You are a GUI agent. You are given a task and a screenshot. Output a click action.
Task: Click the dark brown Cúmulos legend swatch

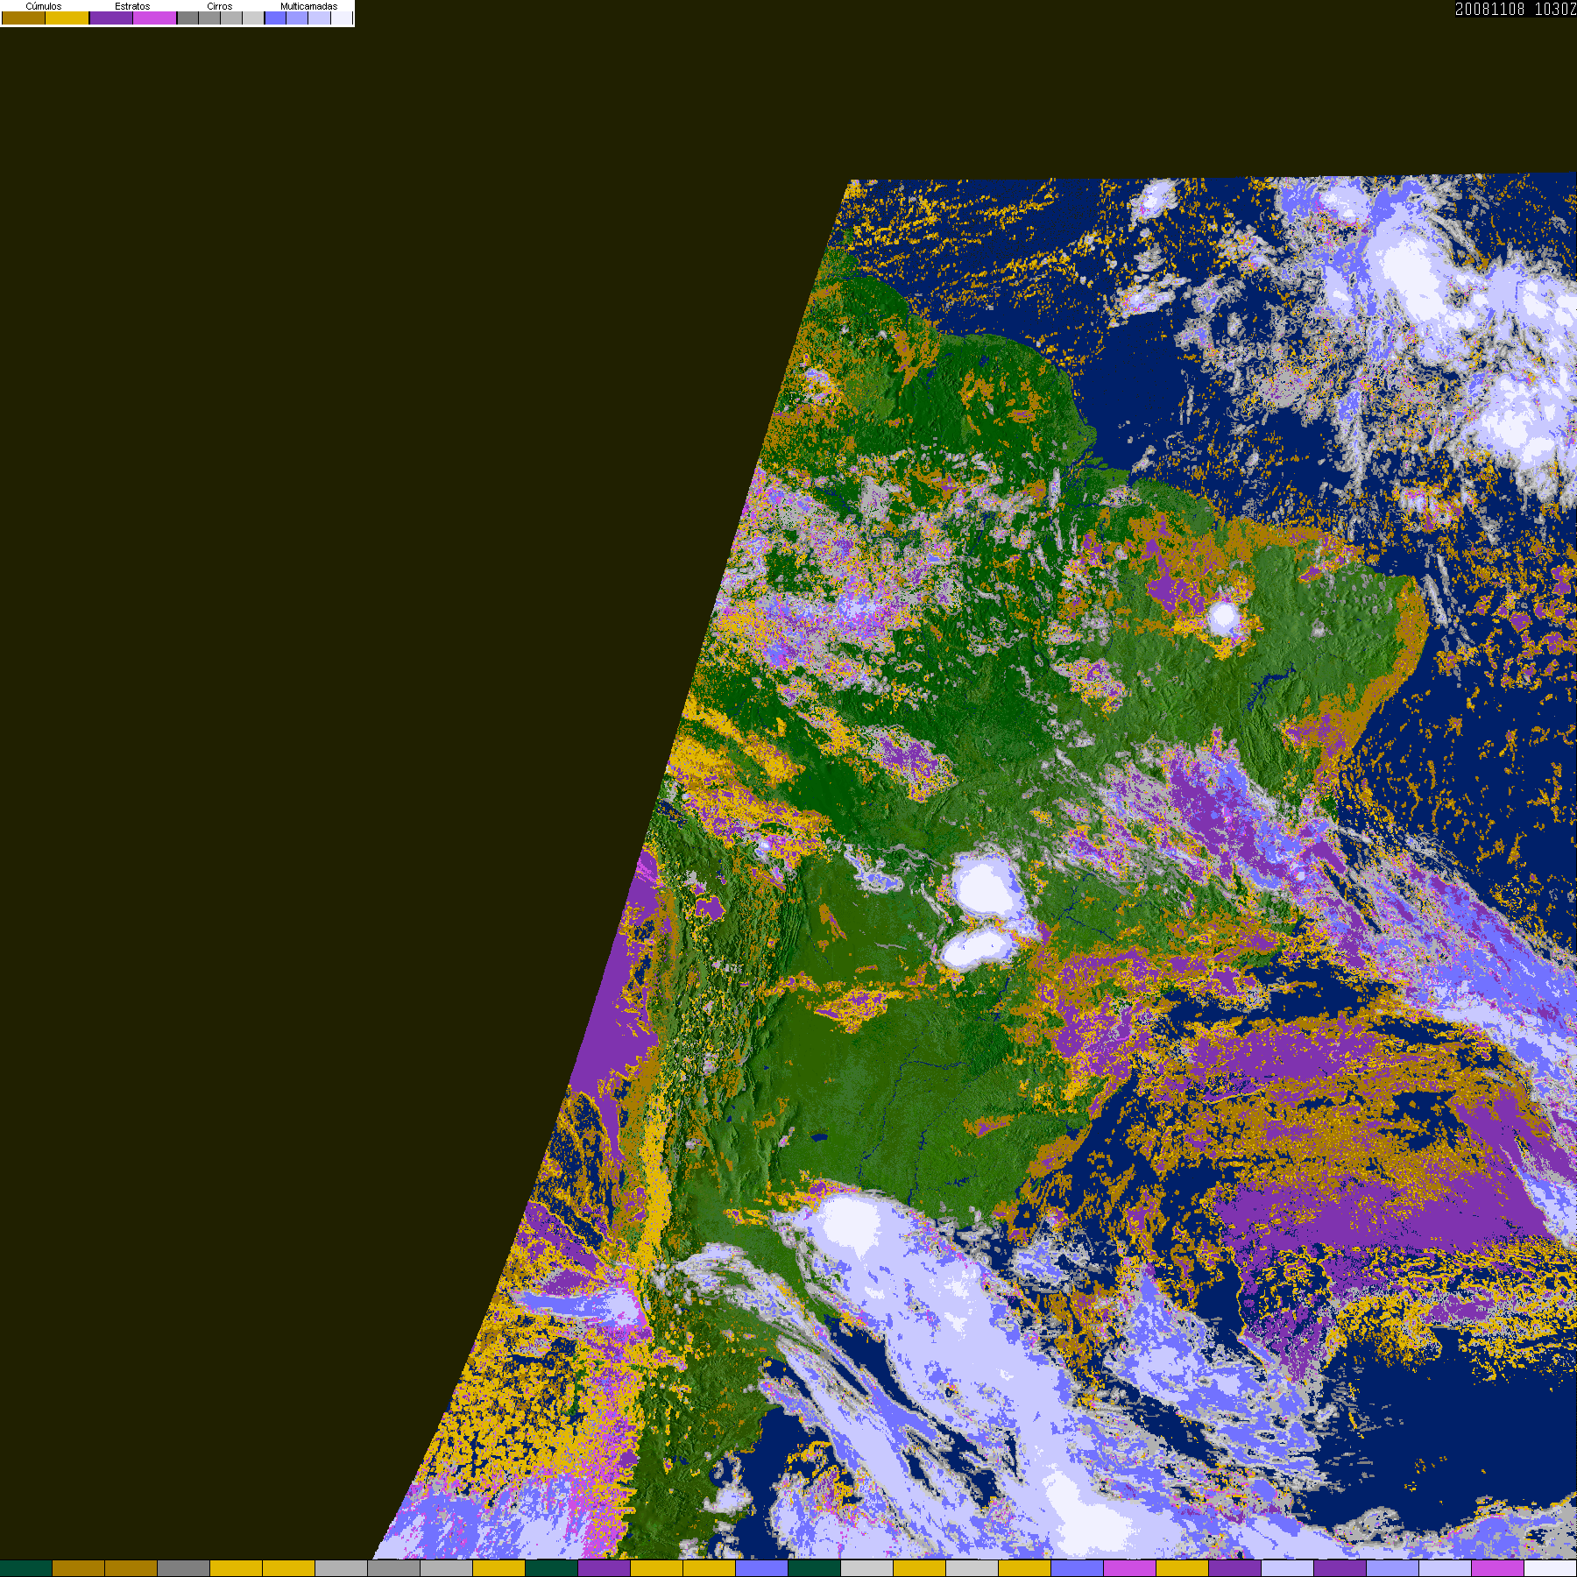click(x=24, y=18)
